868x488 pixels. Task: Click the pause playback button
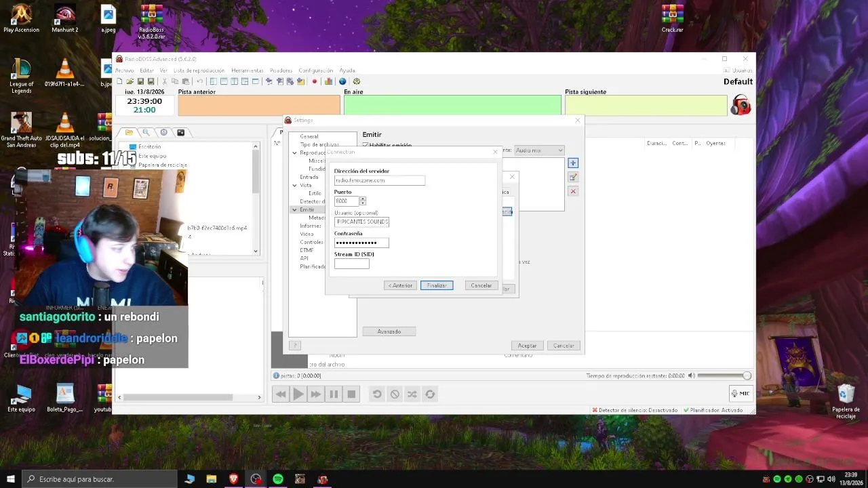334,394
